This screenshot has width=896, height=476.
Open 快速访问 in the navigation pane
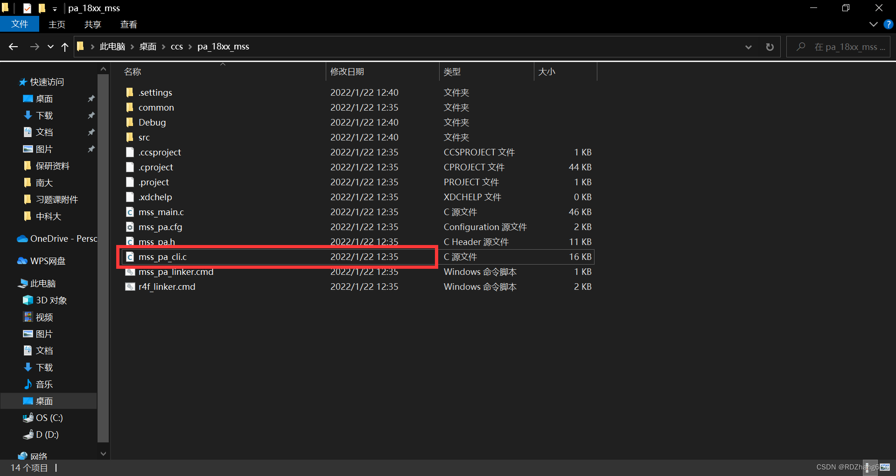(x=47, y=82)
